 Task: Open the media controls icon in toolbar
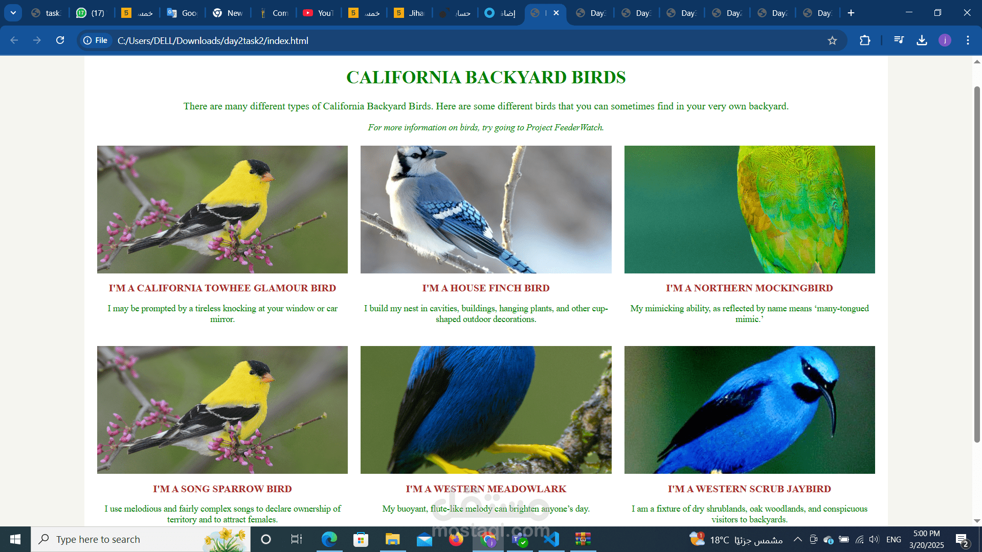tap(899, 40)
